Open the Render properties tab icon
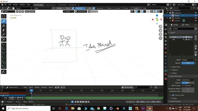Viewport: 198px width, 111px height. tap(166, 34)
